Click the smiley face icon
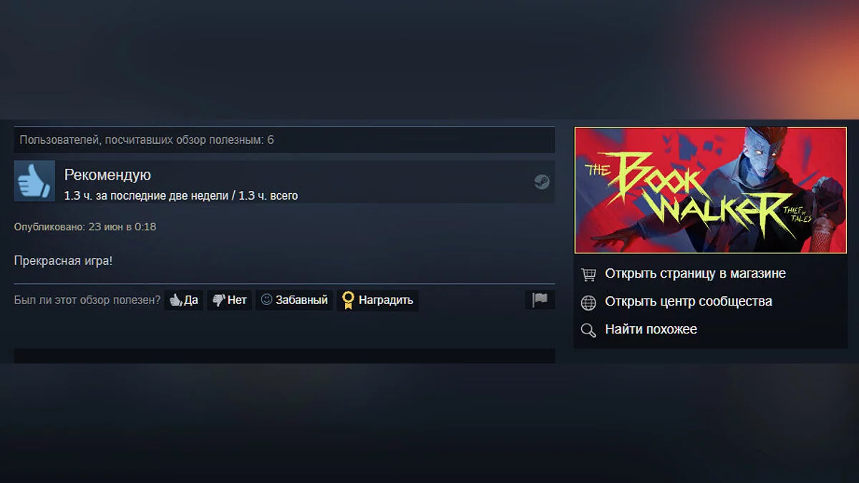859x483 pixels. [x=267, y=300]
